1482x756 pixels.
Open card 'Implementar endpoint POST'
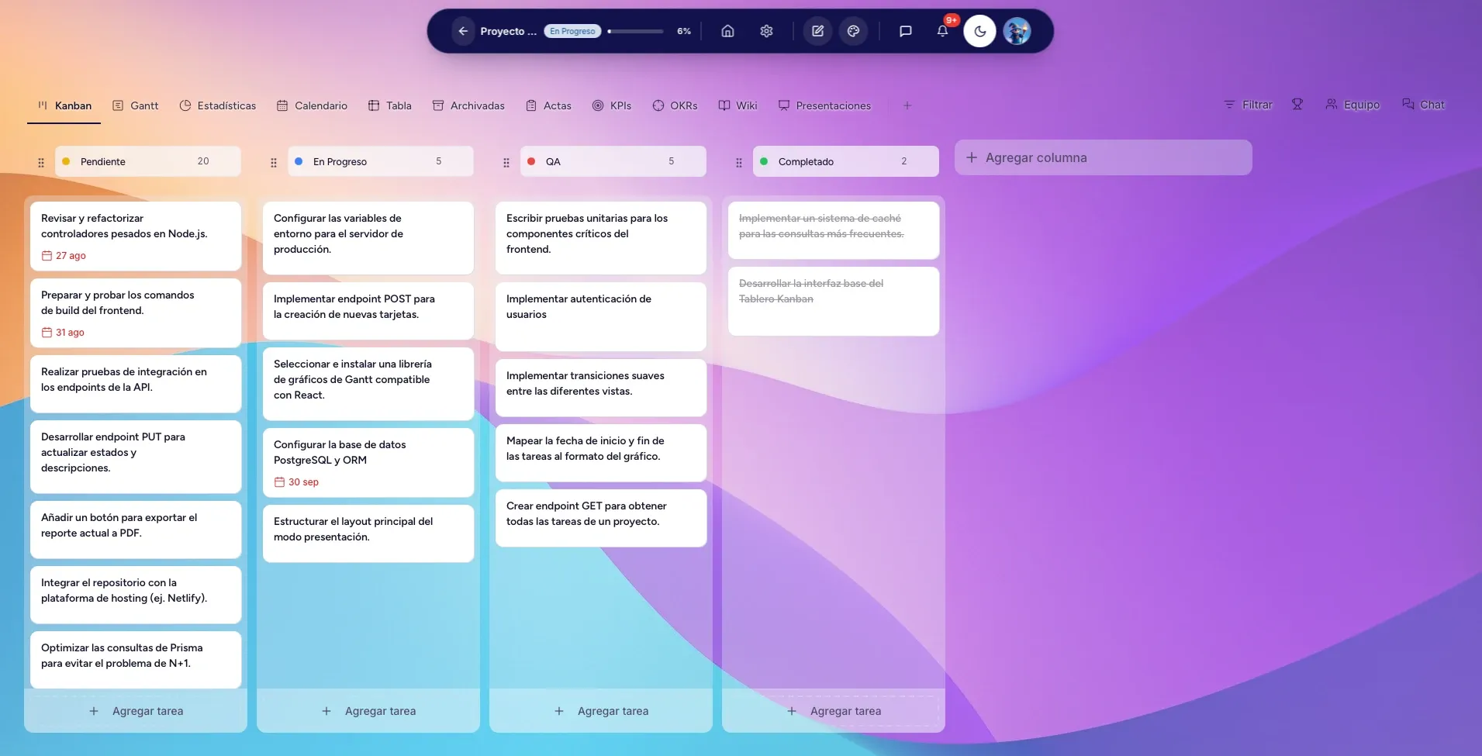click(x=368, y=311)
